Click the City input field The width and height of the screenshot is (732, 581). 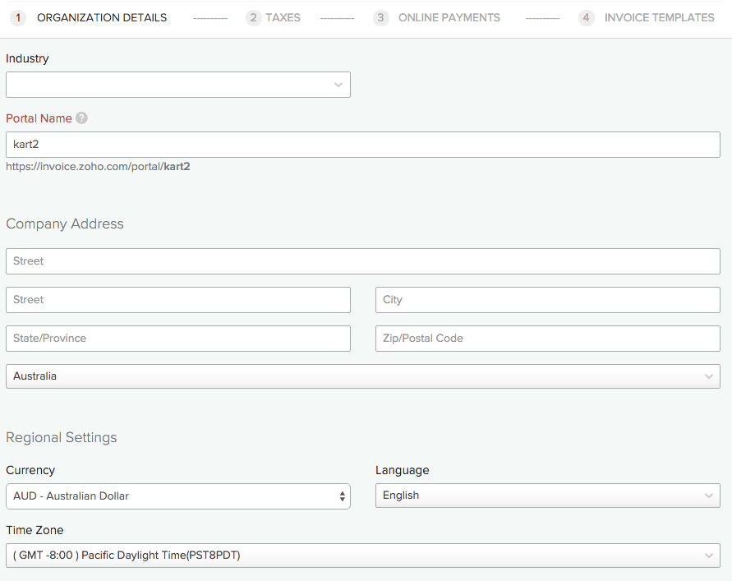[547, 300]
